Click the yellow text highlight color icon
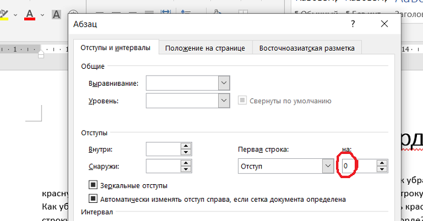 [4, 14]
